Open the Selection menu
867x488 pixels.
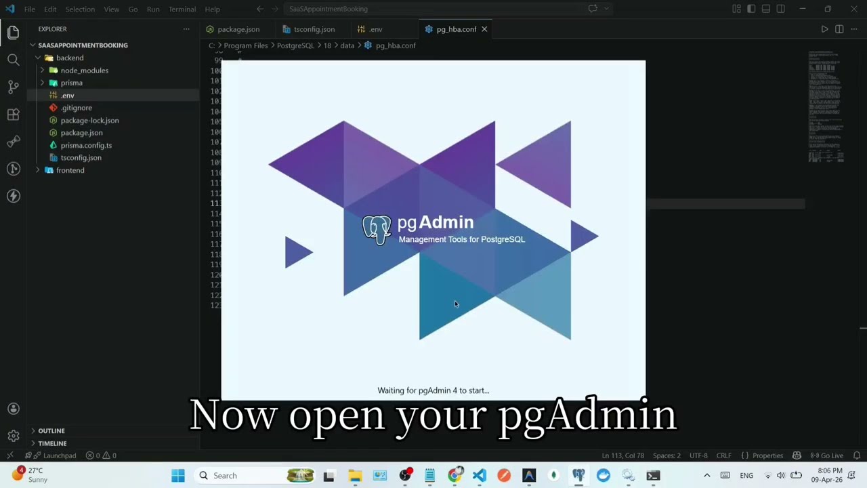click(x=80, y=9)
